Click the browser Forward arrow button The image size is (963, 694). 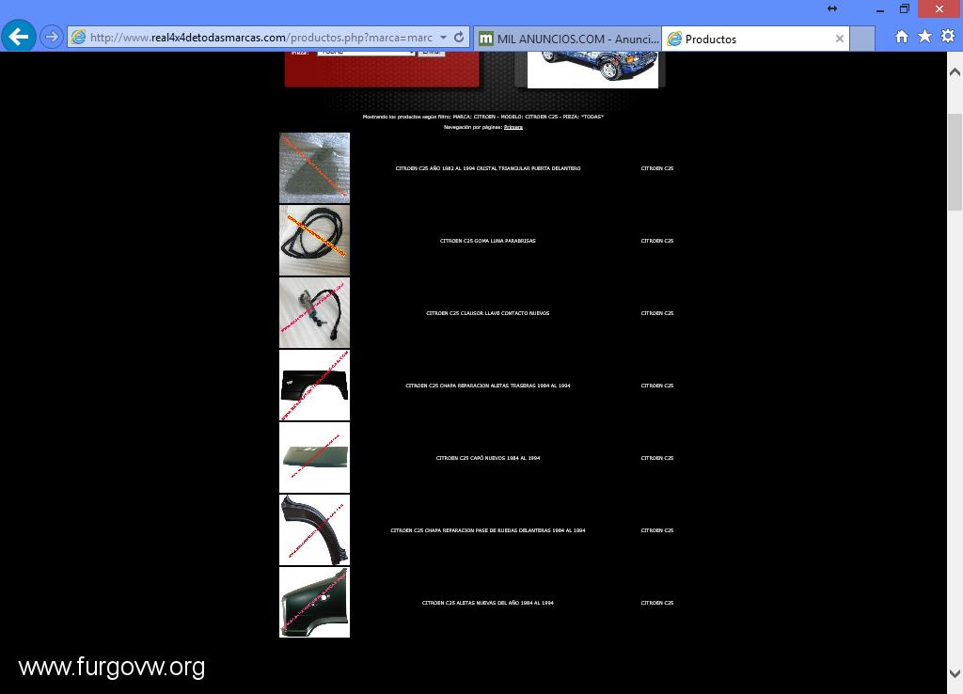pos(52,37)
